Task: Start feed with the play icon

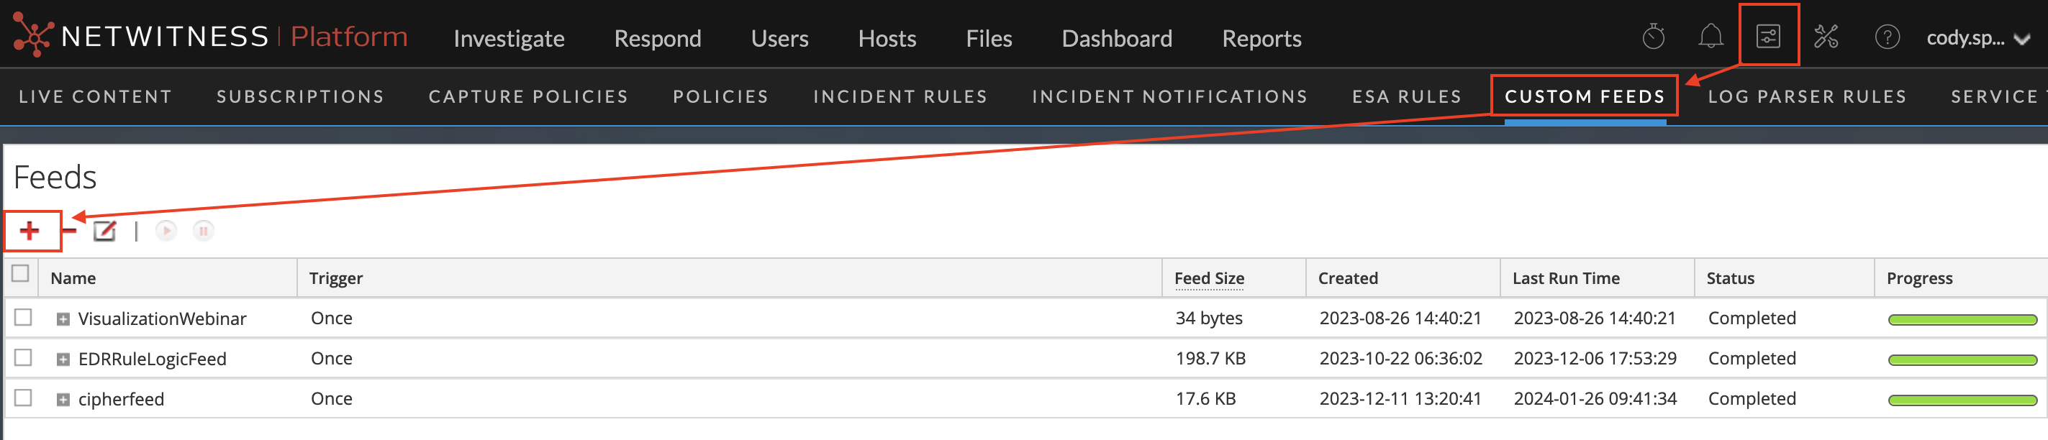Action: coord(166,231)
